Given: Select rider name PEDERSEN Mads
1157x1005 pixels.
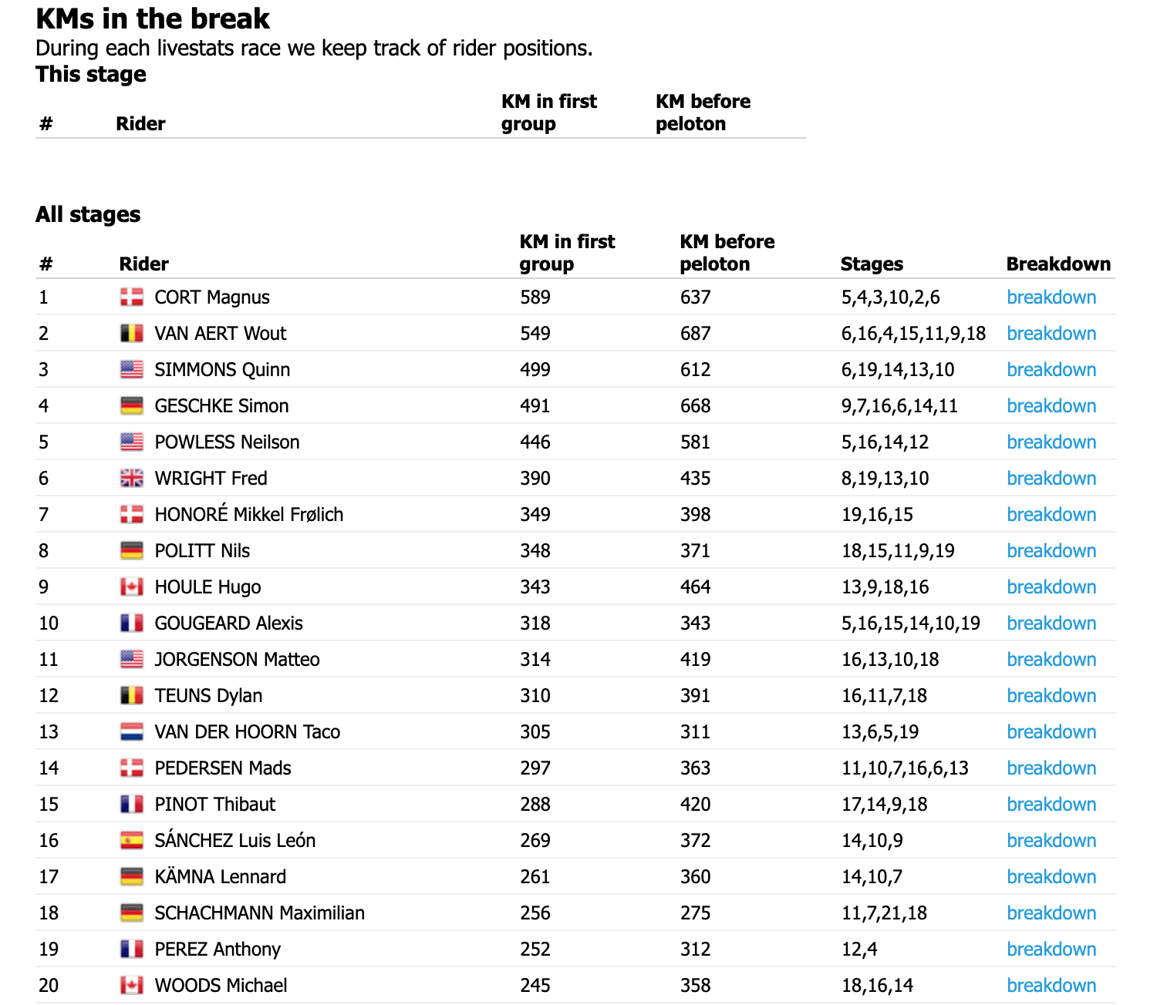Looking at the screenshot, I should tap(223, 768).
